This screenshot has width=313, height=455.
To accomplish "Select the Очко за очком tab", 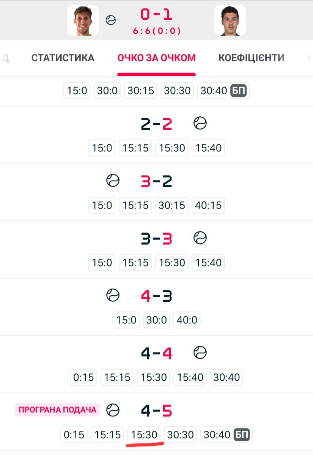I will pyautogui.click(x=156, y=58).
